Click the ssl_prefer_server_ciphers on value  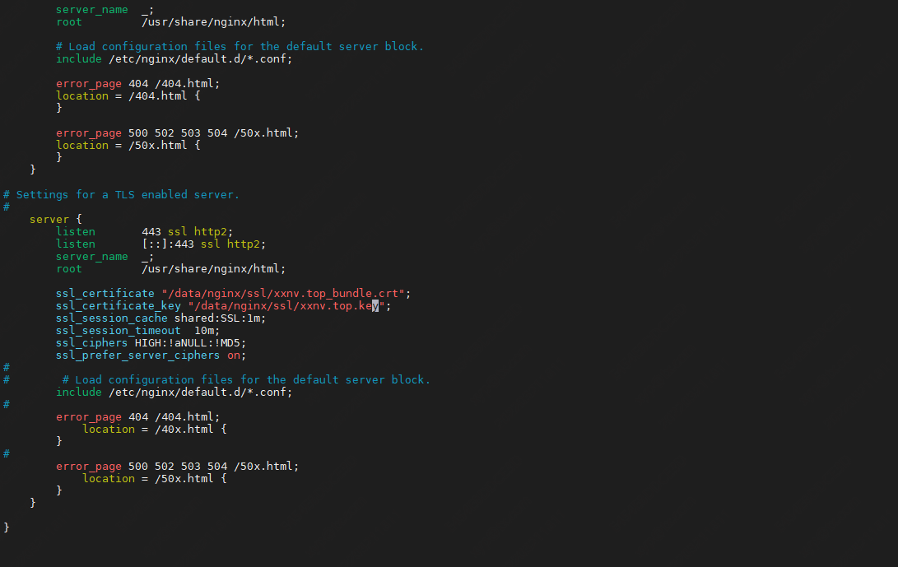coord(234,355)
